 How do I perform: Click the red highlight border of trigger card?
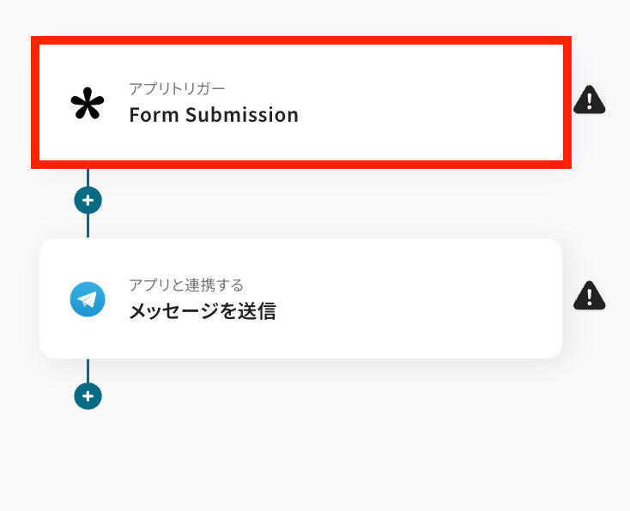coord(300,40)
